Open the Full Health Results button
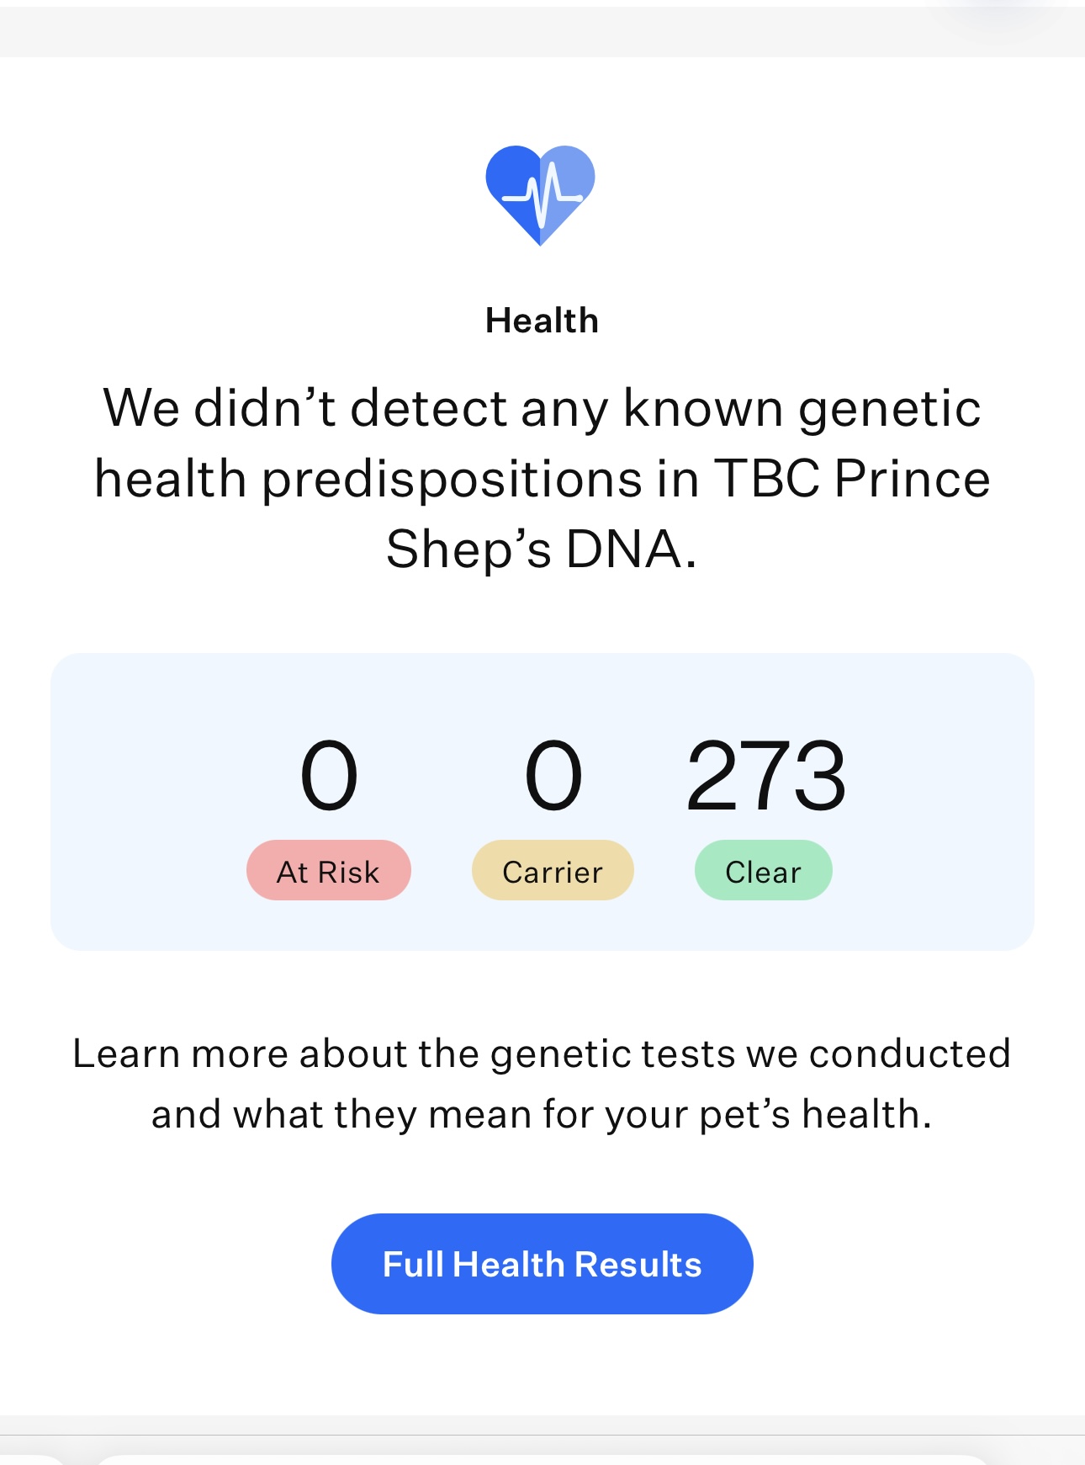Screen dimensions: 1085x1465 542,1263
